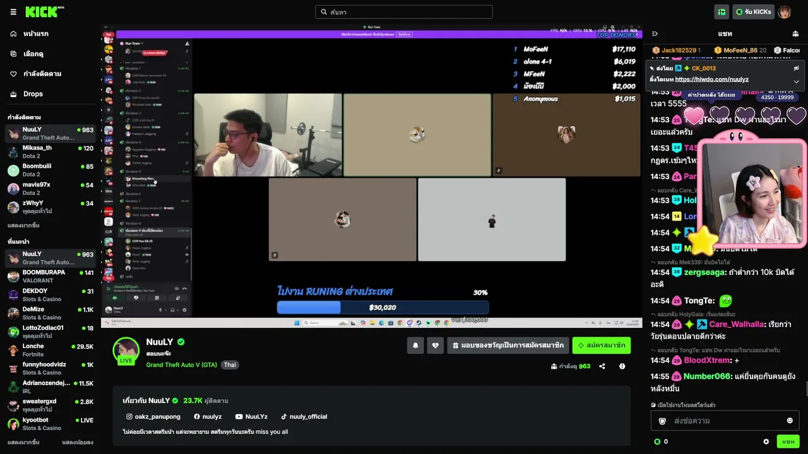Expand the pinned message chevron
808x454 pixels.
coord(796,81)
